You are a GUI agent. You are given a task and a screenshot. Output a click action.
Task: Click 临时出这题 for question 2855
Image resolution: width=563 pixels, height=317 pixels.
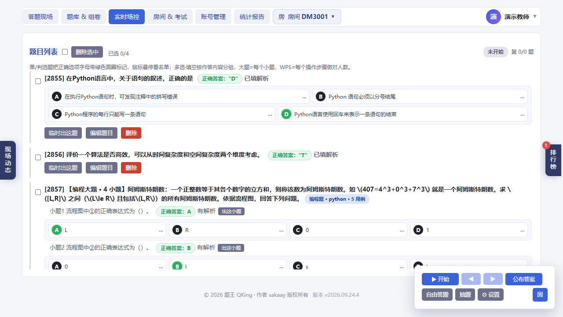tap(63, 133)
